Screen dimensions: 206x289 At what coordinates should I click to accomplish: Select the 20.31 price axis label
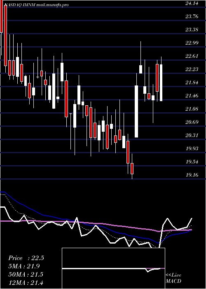pos(192,135)
